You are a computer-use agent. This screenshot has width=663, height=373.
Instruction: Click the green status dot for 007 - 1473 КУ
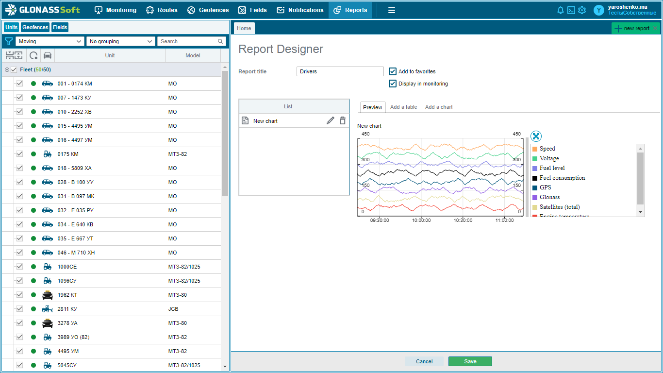pyautogui.click(x=33, y=98)
